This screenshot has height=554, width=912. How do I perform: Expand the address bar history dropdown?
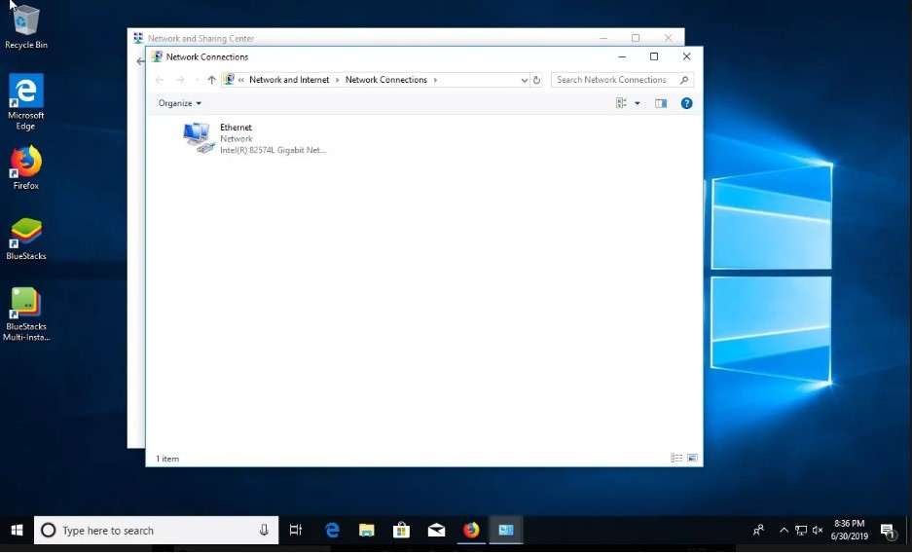pos(524,80)
